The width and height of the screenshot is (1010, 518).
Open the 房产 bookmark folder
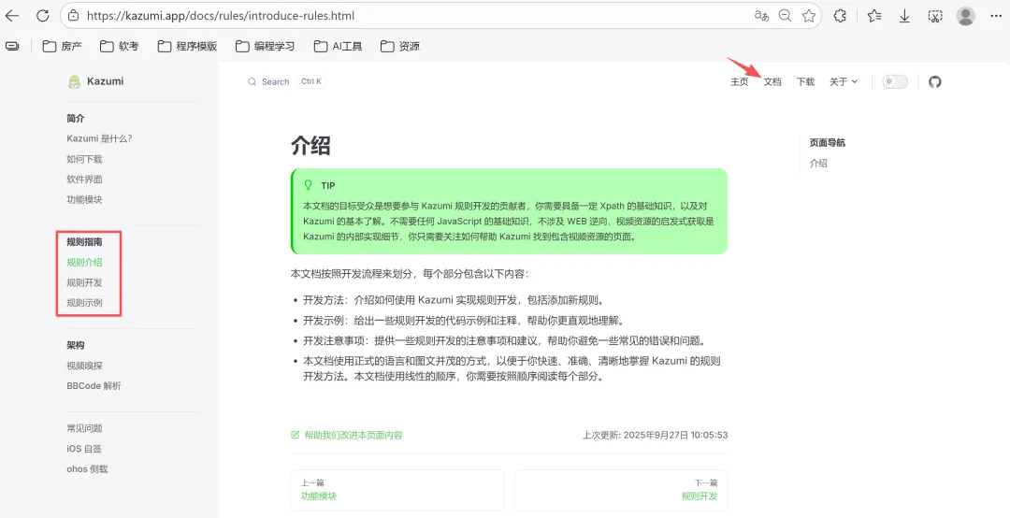63,46
